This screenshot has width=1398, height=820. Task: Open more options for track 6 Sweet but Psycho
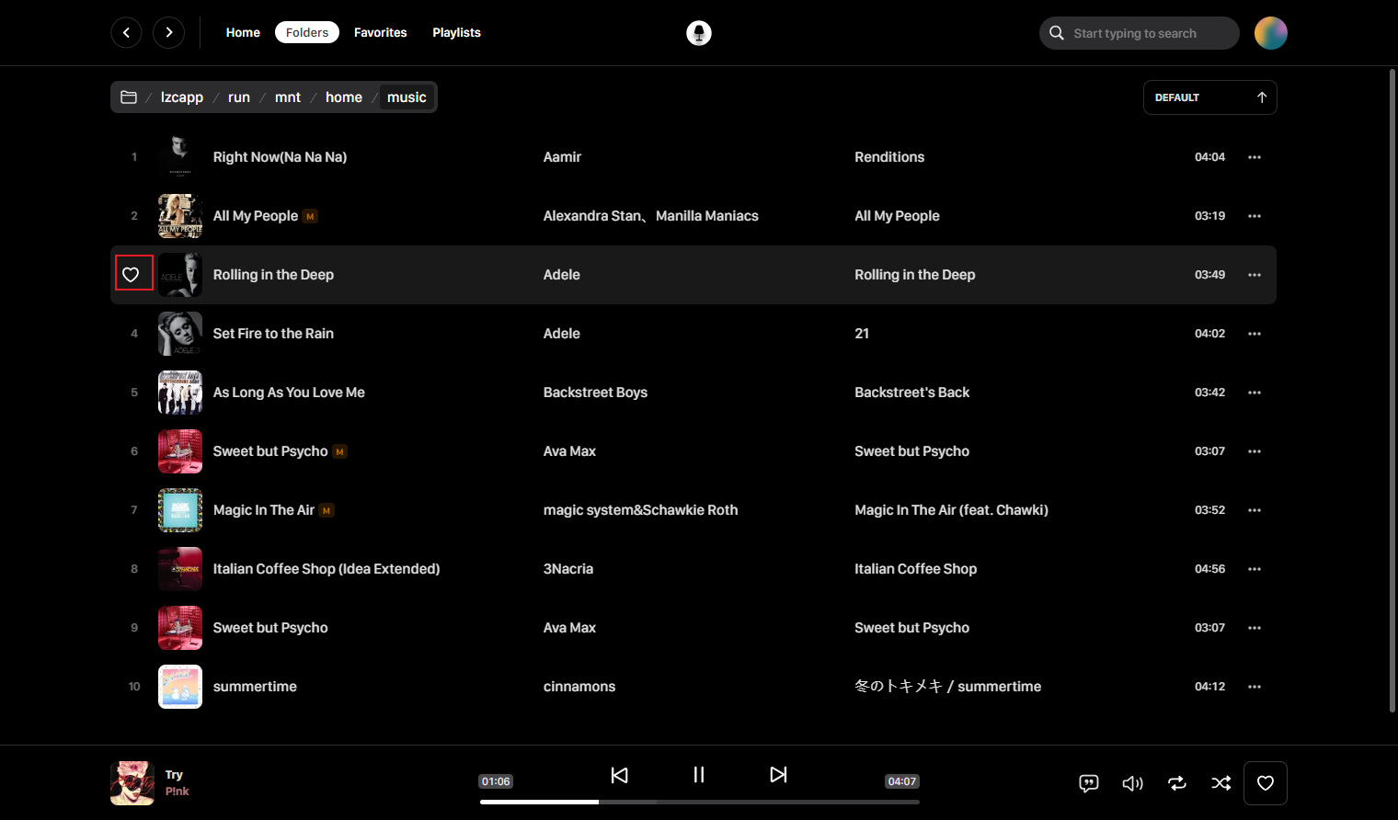[1255, 451]
